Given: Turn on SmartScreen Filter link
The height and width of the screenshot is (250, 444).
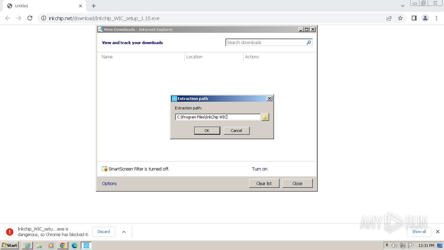Looking at the screenshot, I should [260, 169].
